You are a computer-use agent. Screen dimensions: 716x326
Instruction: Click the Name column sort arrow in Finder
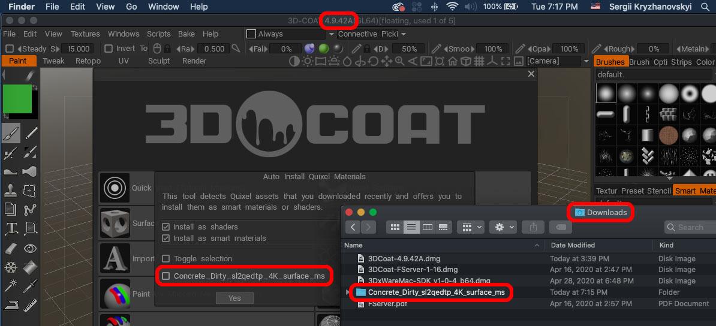(537, 245)
